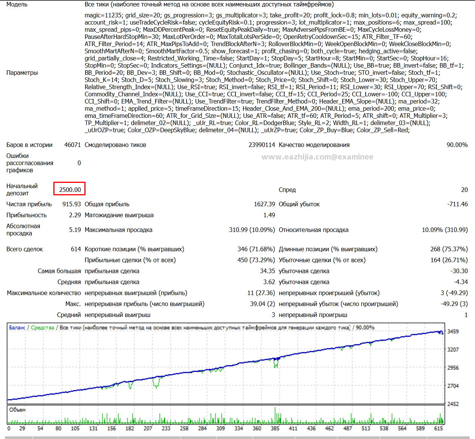
Task: Select the gross loss value -711.46
Action: pos(458,204)
